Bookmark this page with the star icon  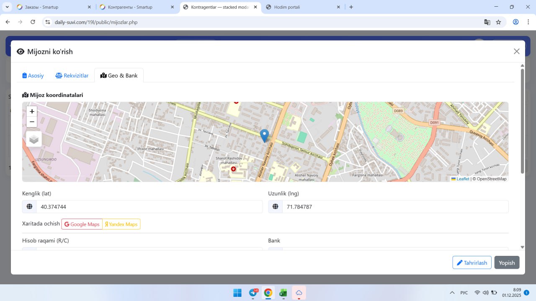tap(498, 22)
